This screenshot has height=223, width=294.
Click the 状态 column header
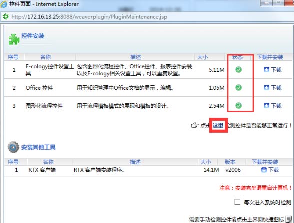click(237, 57)
